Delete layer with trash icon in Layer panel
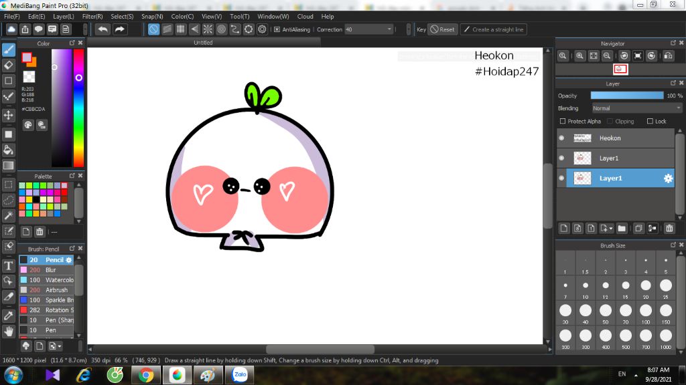This screenshot has width=686, height=385. click(x=669, y=229)
